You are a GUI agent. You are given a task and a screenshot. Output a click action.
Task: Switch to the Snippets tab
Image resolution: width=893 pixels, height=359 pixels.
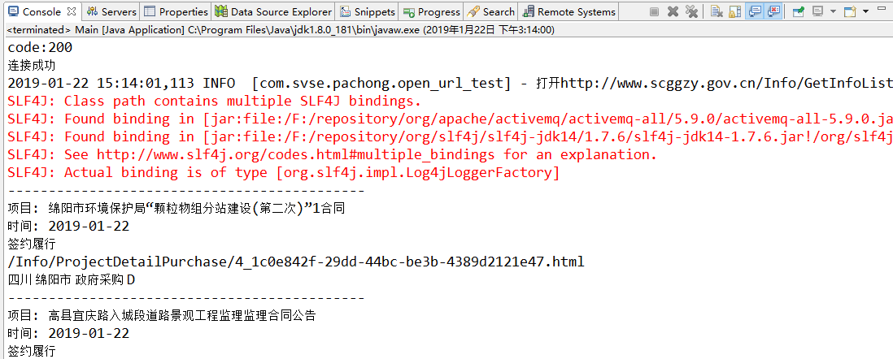pyautogui.click(x=368, y=11)
